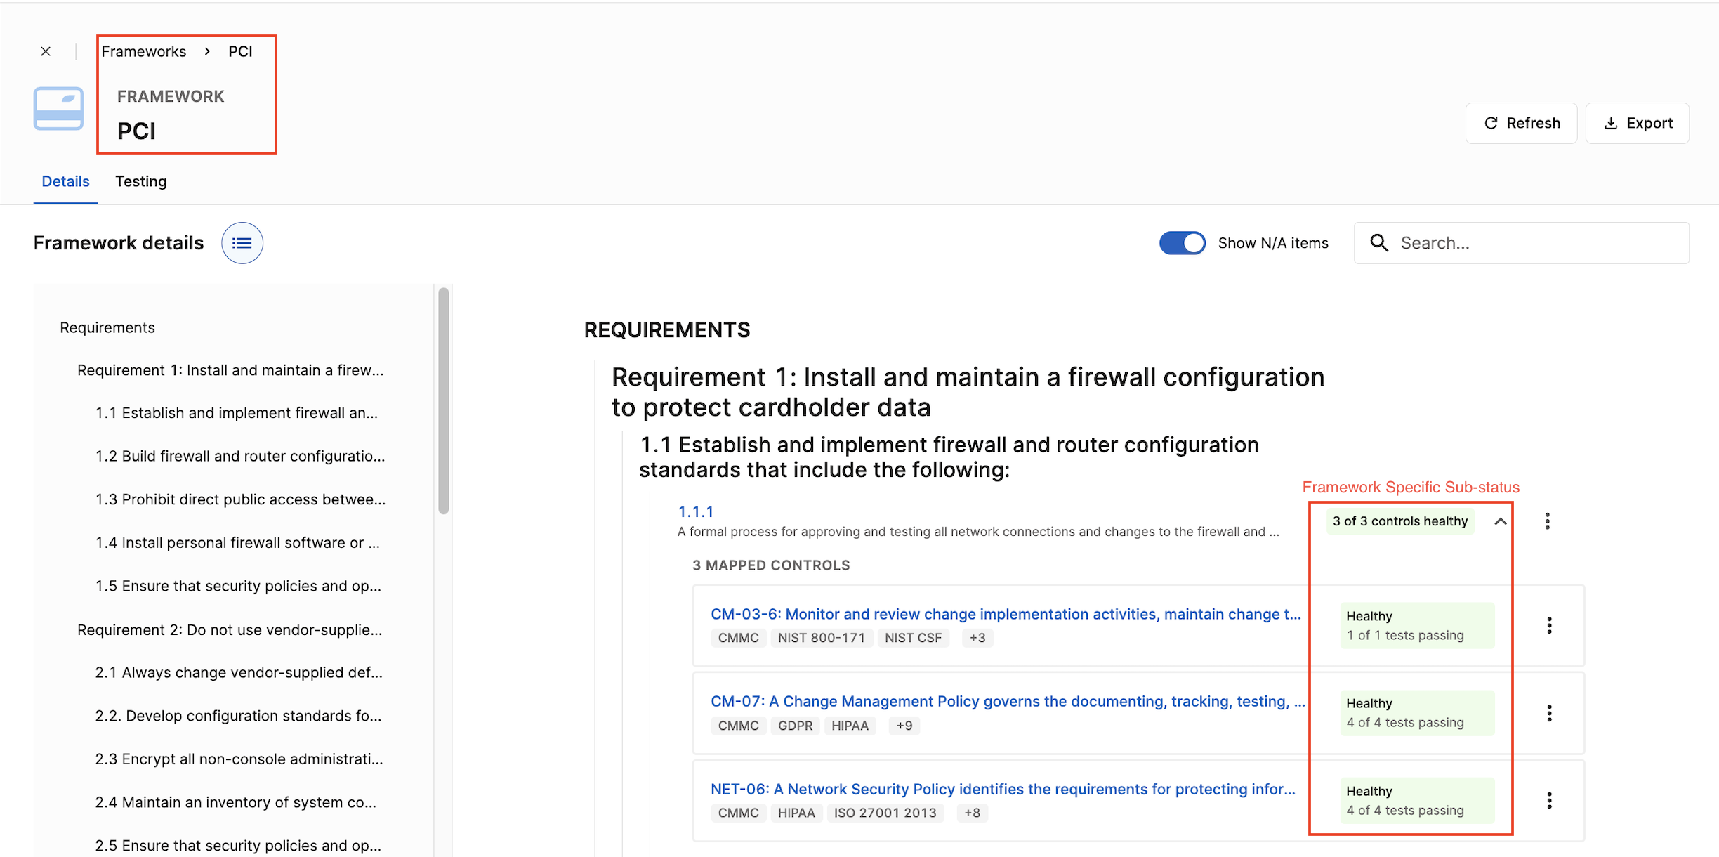
Task: Open the three-dot menu for requirement 1.1.1
Action: pos(1548,521)
